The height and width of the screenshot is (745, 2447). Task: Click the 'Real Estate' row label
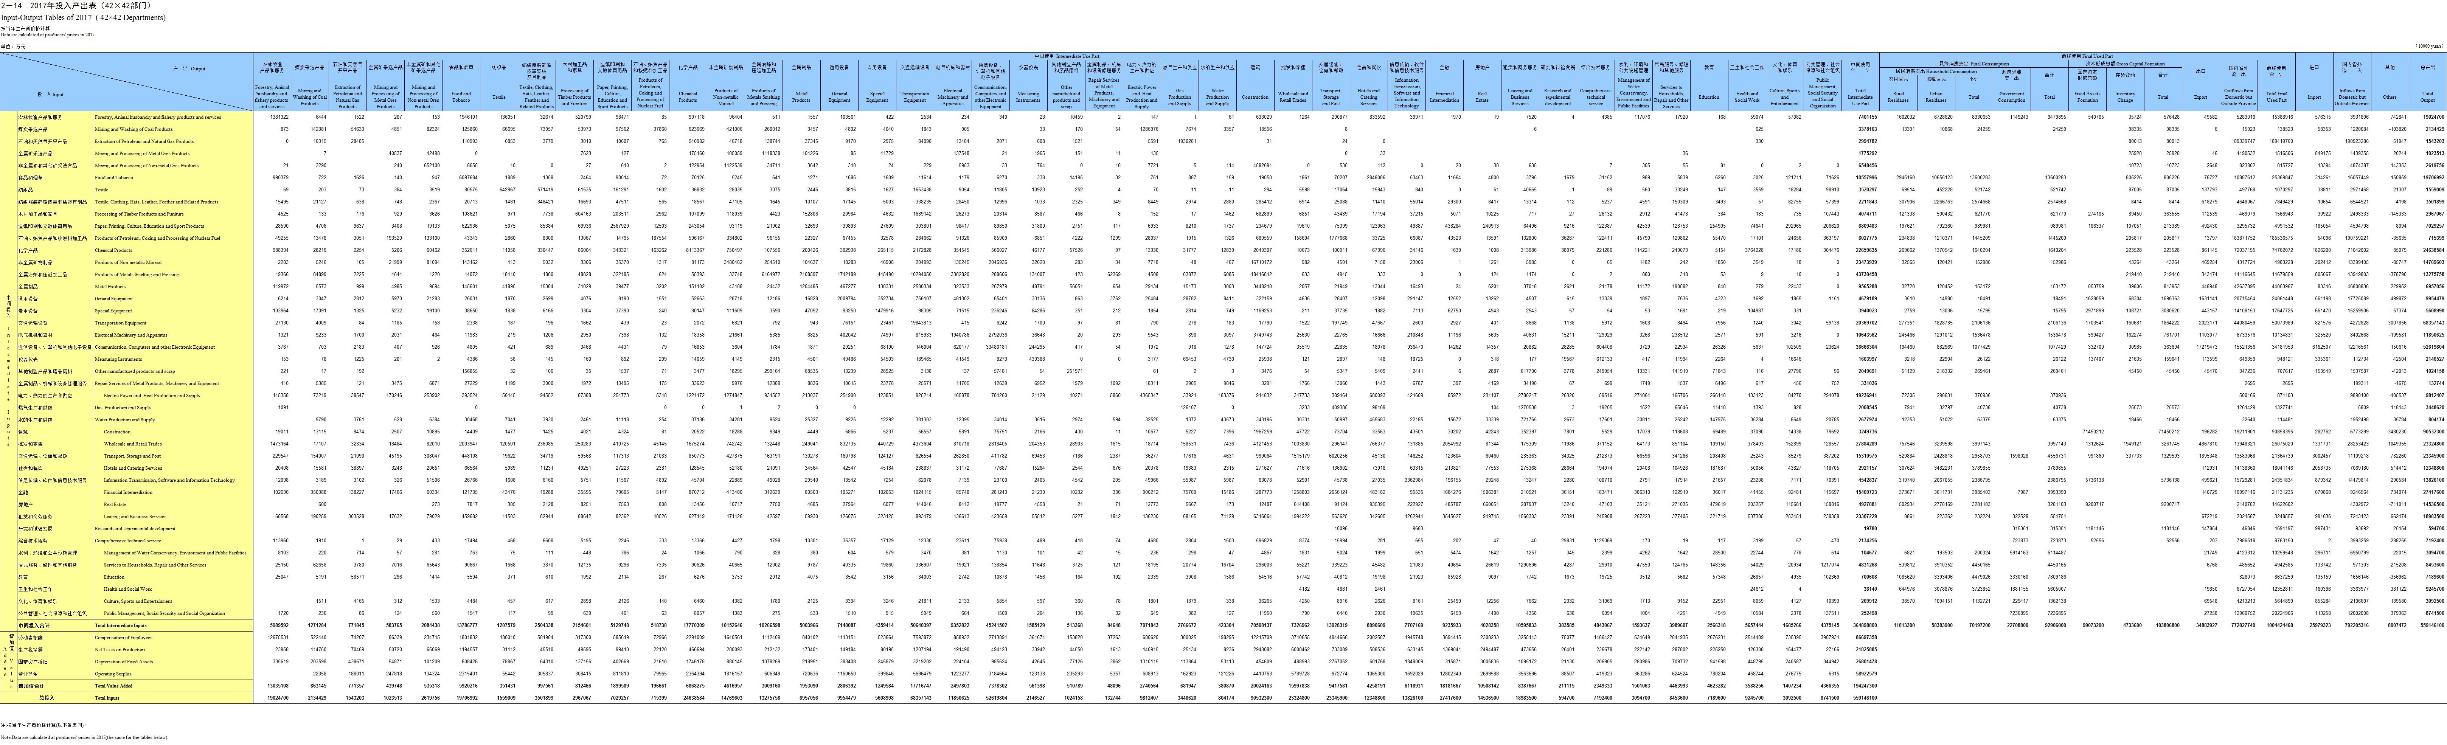click(115, 504)
